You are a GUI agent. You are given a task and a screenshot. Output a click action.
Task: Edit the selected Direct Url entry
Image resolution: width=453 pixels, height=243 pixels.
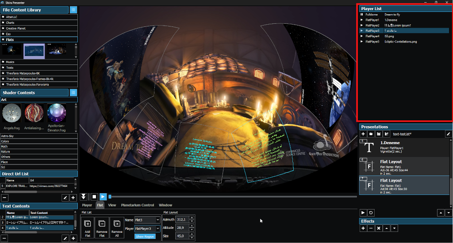point(65,198)
